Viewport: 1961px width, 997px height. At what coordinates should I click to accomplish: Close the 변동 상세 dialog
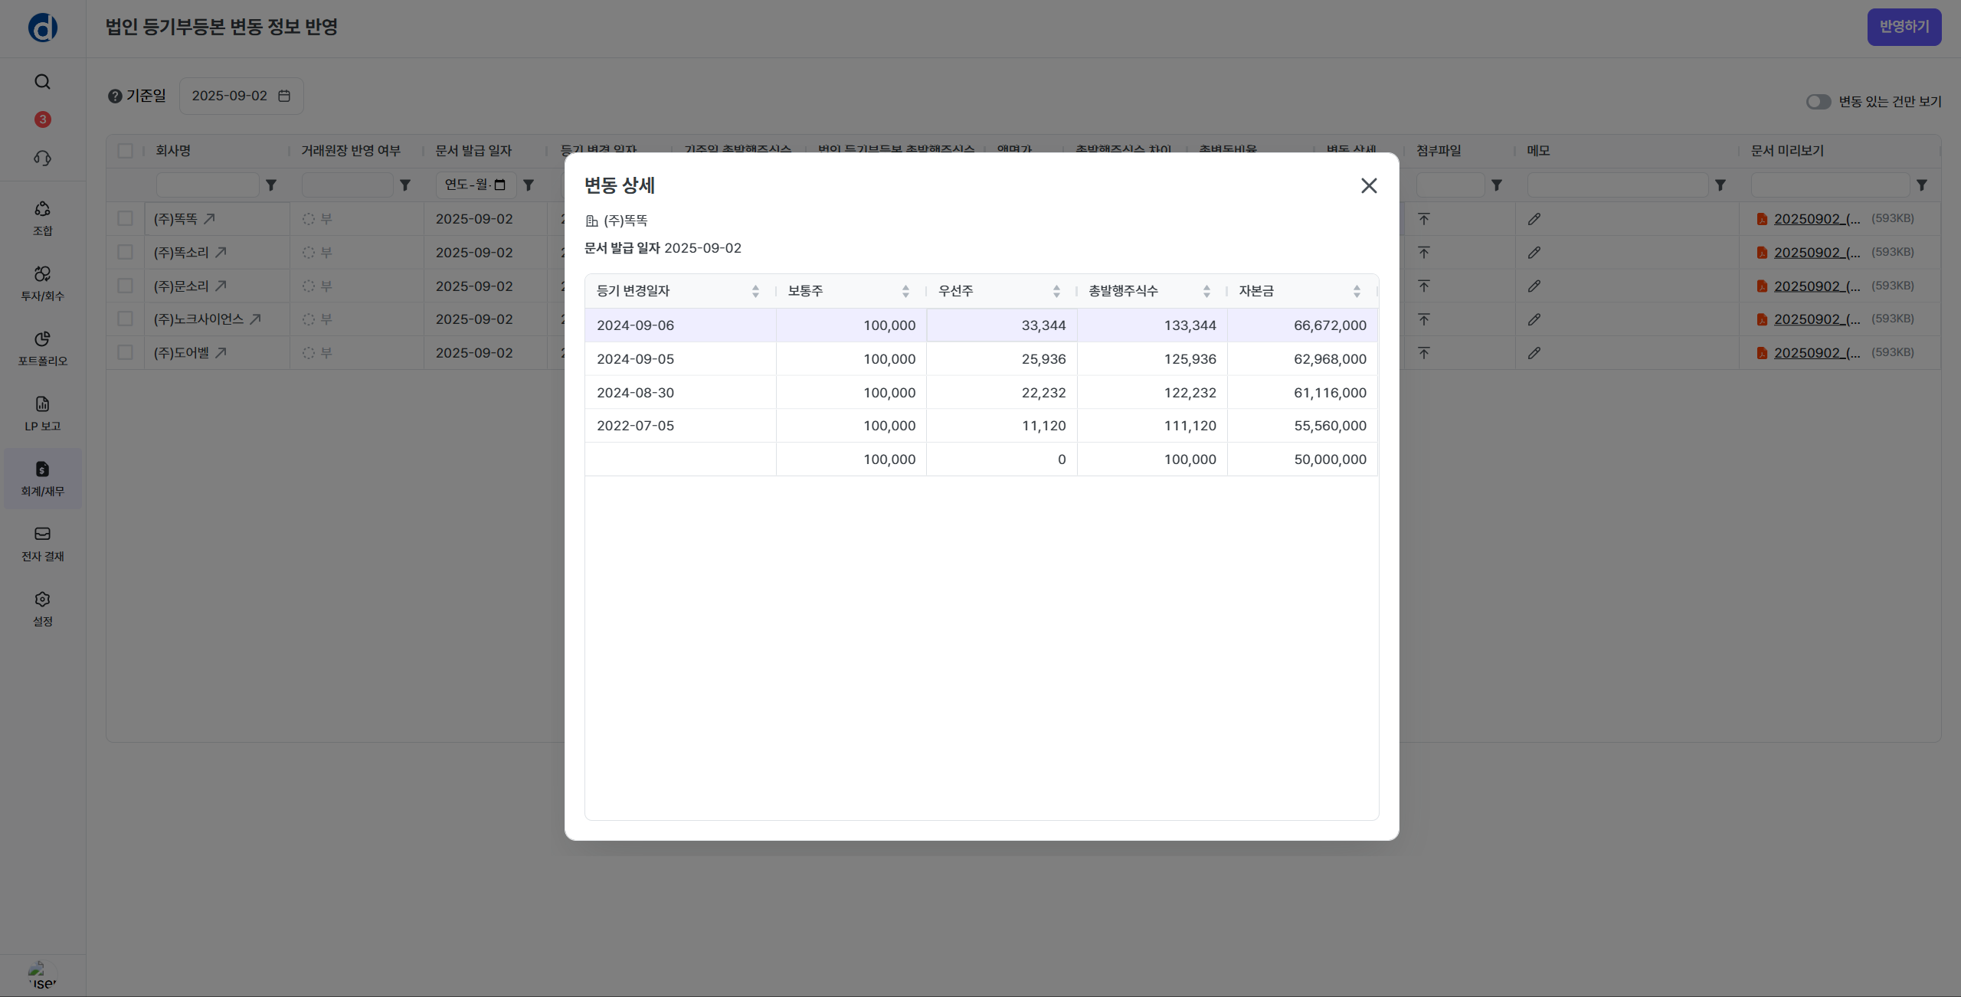coord(1369,186)
